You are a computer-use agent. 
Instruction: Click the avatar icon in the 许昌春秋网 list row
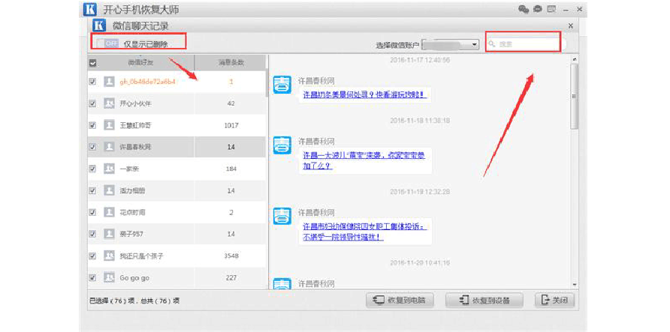coord(109,147)
